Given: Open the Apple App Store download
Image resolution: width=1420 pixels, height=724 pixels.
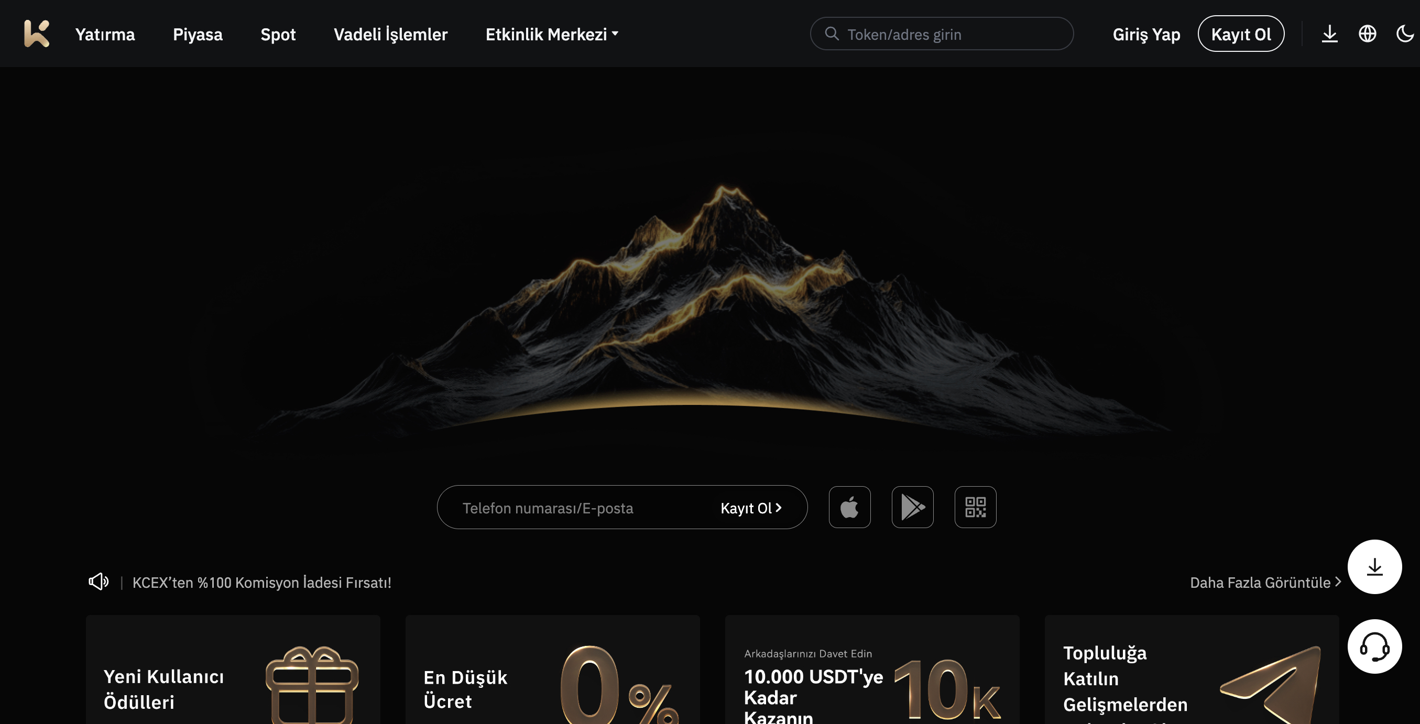Looking at the screenshot, I should pyautogui.click(x=849, y=507).
